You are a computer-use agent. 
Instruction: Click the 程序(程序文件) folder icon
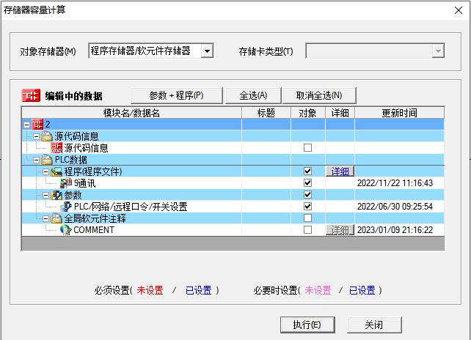[56, 171]
